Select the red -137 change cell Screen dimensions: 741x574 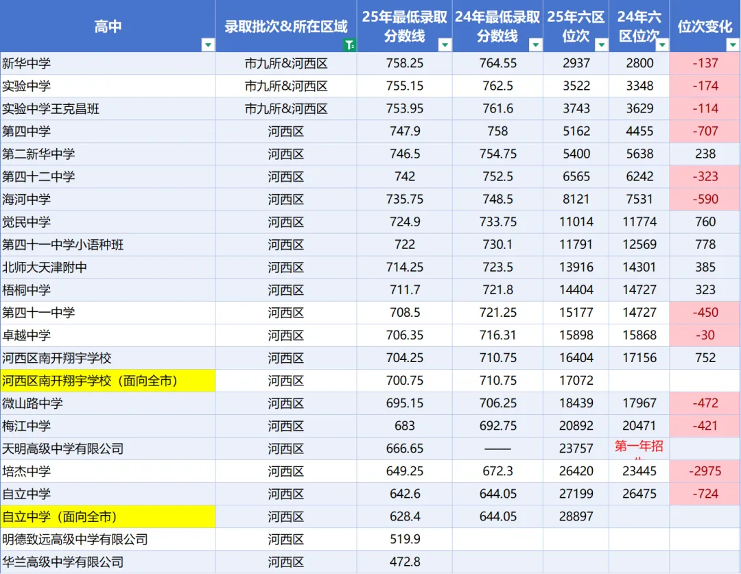[705, 63]
